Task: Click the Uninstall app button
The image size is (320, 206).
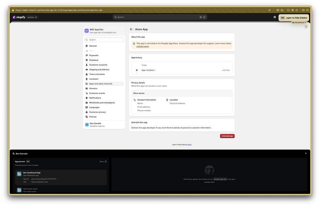Action: 227,136
